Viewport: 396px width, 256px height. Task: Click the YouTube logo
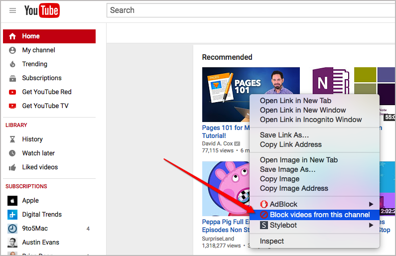point(42,10)
